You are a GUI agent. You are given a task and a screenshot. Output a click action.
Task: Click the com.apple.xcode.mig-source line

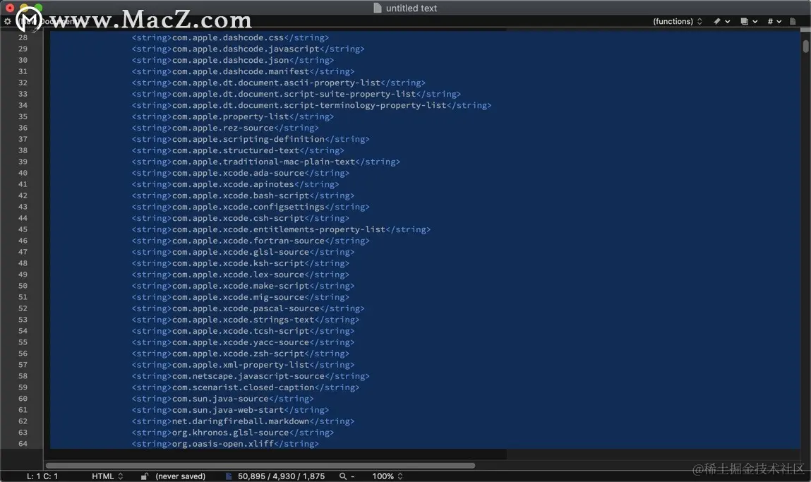click(240, 297)
